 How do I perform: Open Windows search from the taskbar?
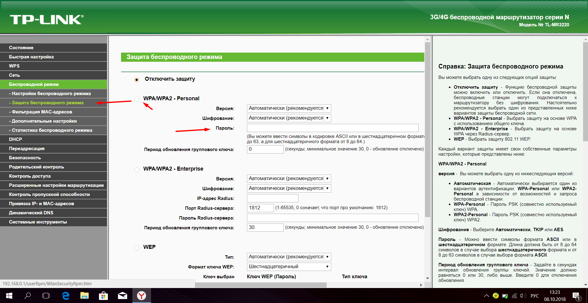tap(28, 296)
